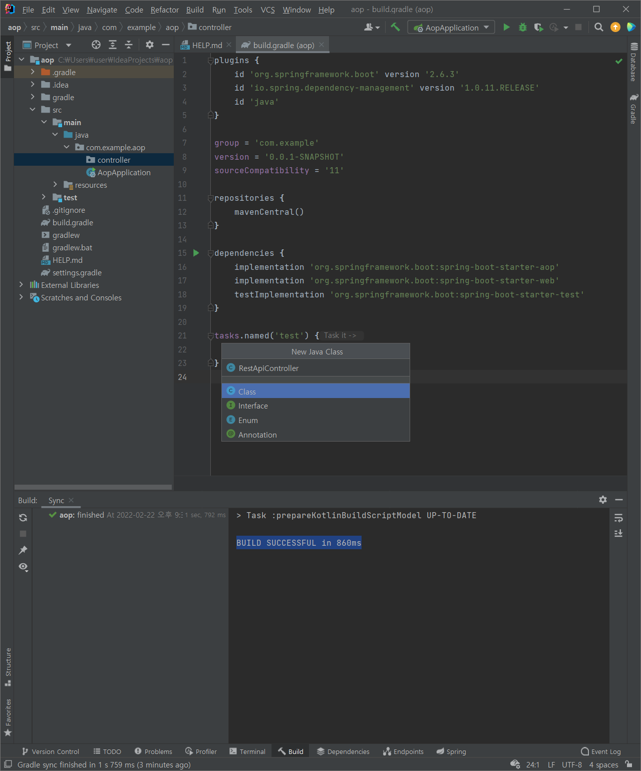Fold the plugins block in editor
641x771 pixels.
click(x=210, y=61)
